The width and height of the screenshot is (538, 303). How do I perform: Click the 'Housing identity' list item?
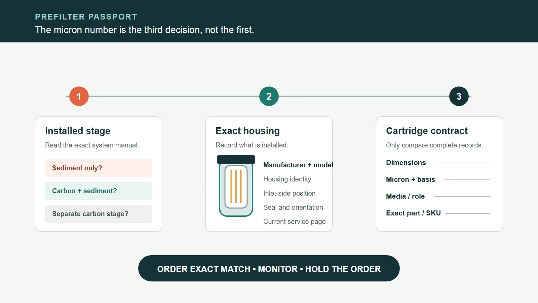point(287,179)
